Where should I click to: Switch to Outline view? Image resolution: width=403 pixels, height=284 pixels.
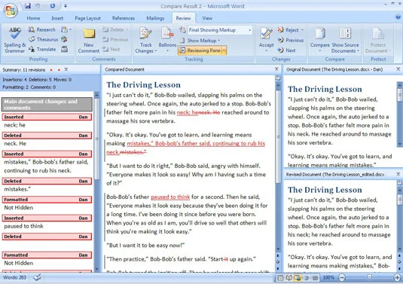[307, 277]
